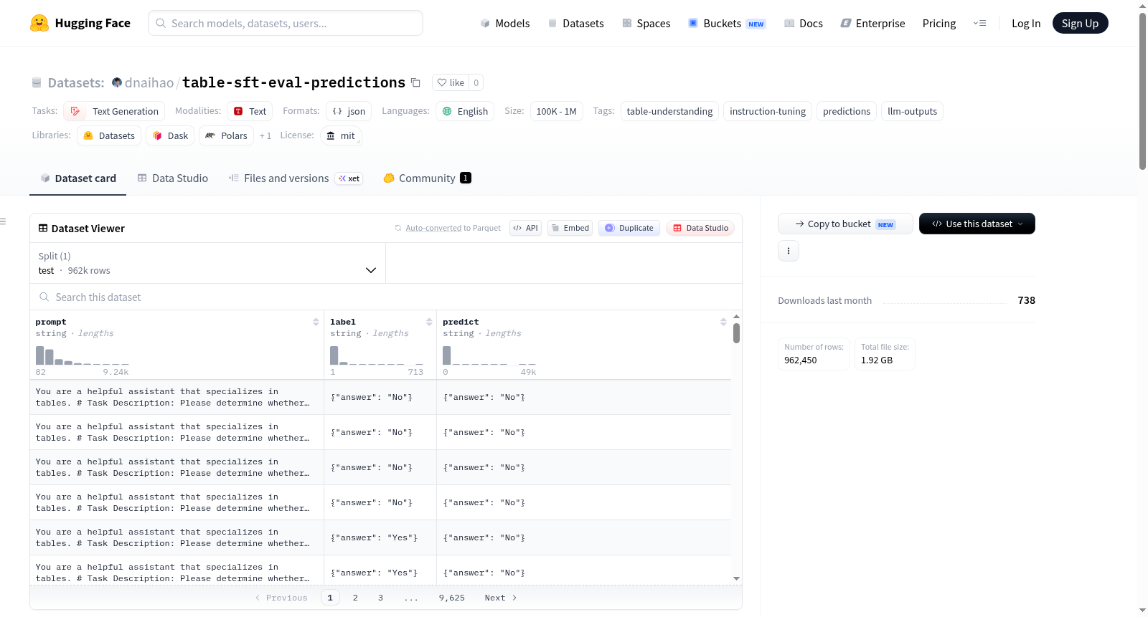Click the Search this dataset field

[x=386, y=297]
